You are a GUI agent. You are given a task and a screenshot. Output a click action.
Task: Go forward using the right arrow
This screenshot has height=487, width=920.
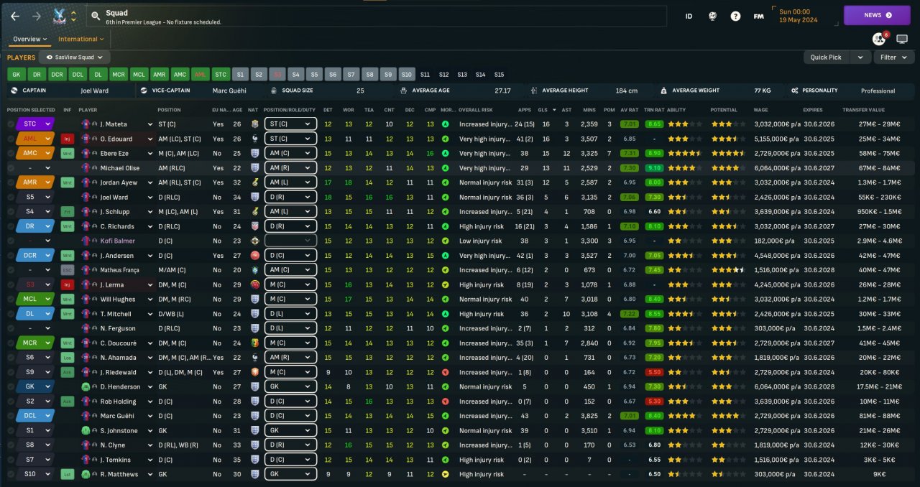point(37,16)
